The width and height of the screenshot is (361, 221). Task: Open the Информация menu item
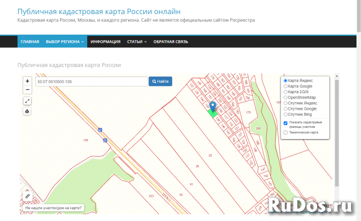coord(106,42)
